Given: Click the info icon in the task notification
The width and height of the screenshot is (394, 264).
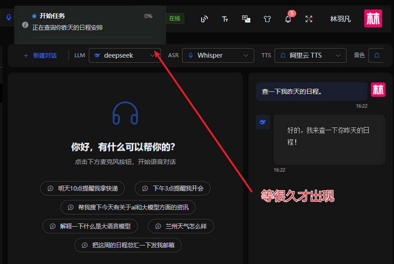Looking at the screenshot, I should (25, 25).
